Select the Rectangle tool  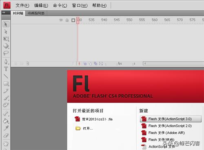[6, 83]
